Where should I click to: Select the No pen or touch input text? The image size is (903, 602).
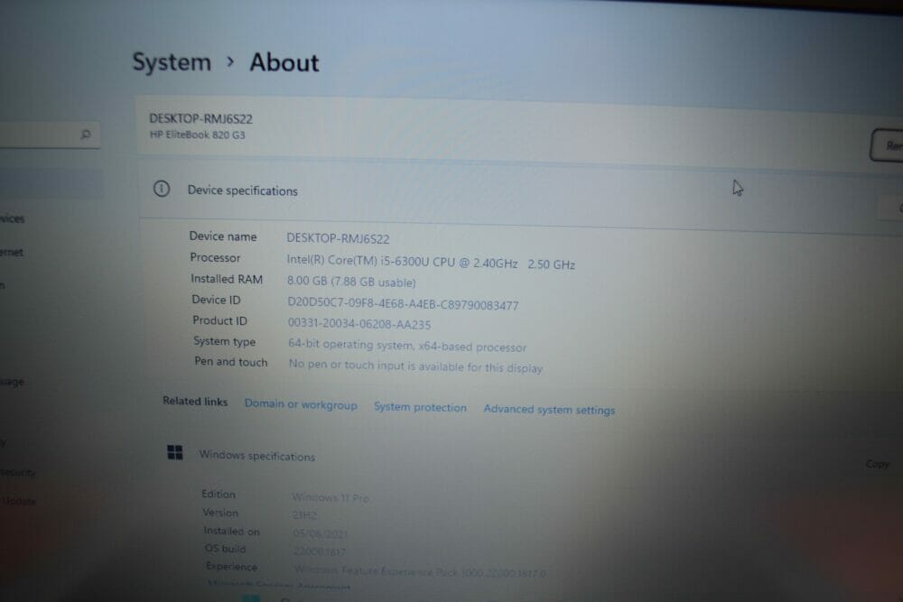click(x=415, y=366)
